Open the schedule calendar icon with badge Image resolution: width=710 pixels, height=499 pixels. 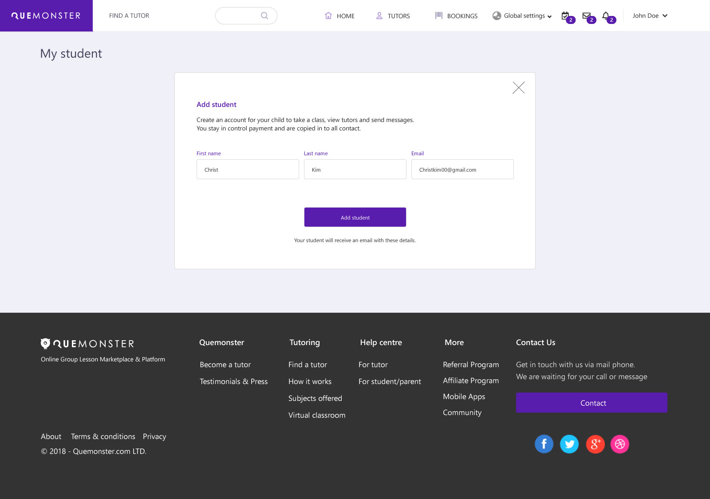(x=565, y=16)
